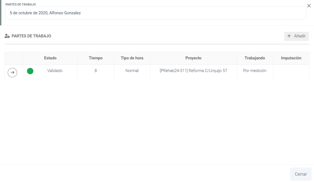Click the person icon beside Partes de Trabajo
The image size is (314, 182).
coord(7,36)
